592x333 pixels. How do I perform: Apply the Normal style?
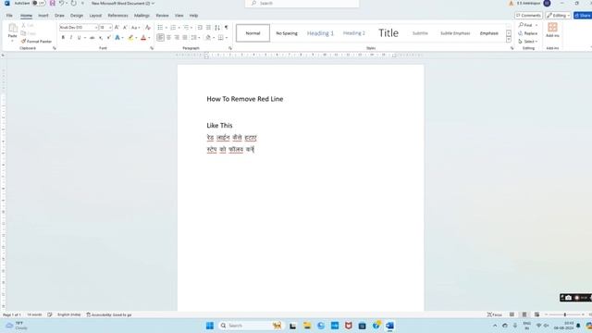pyautogui.click(x=253, y=33)
